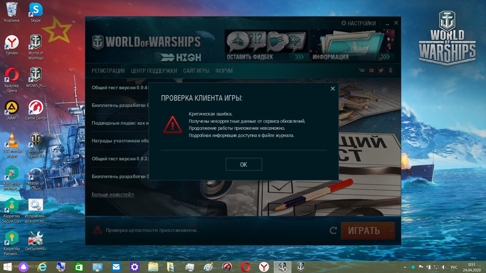Select the Skype desktop icon
This screenshot has height=273, width=486.
point(36,13)
